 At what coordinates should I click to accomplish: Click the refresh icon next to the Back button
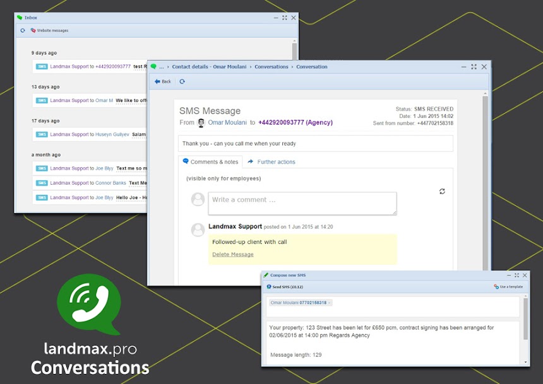[182, 81]
